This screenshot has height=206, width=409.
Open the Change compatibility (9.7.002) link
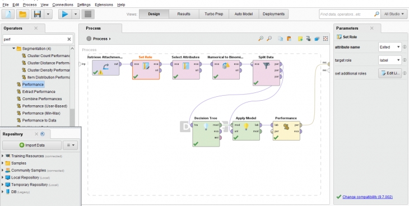[368, 197]
